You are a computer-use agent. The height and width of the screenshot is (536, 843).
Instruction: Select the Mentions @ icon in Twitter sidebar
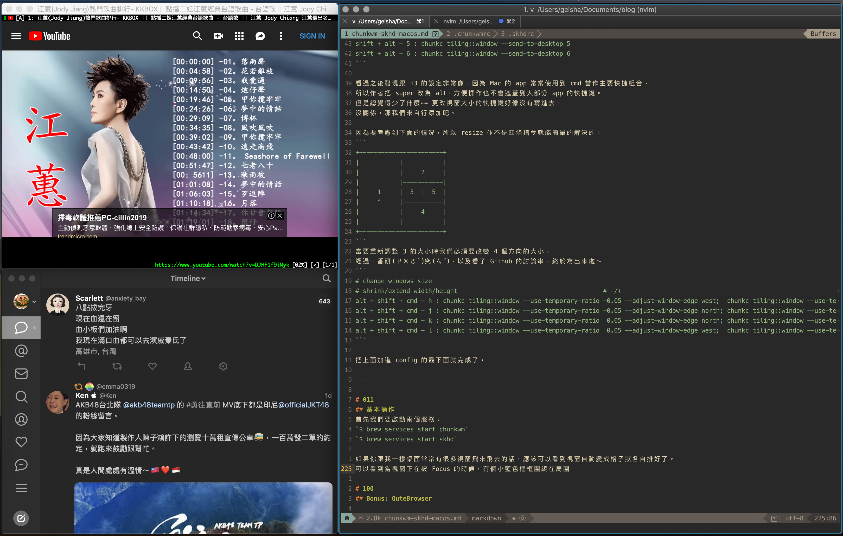pyautogui.click(x=21, y=350)
